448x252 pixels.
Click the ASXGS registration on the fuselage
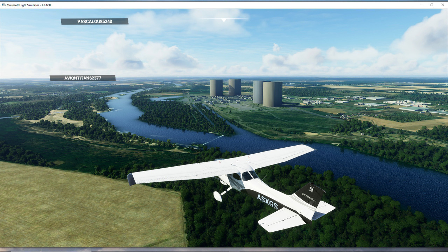coord(267,202)
